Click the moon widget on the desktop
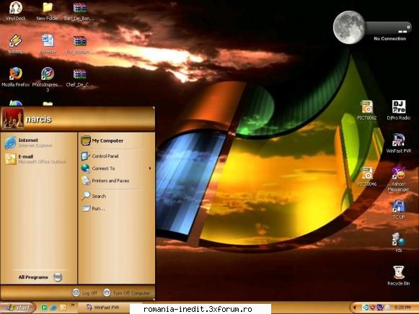Viewport: 419px width, 314px height. click(x=349, y=27)
